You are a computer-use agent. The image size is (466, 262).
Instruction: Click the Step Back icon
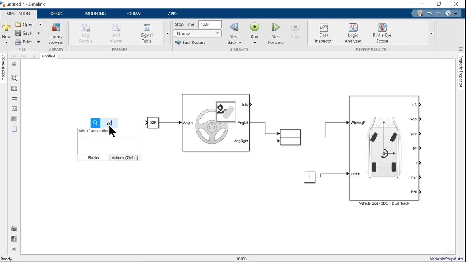pyautogui.click(x=234, y=27)
